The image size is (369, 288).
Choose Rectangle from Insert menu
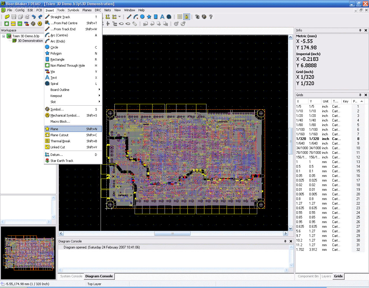pyautogui.click(x=73, y=59)
